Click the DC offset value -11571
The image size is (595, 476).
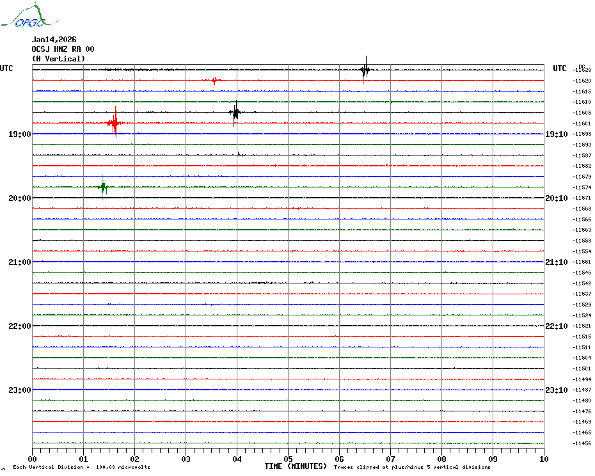[582, 198]
